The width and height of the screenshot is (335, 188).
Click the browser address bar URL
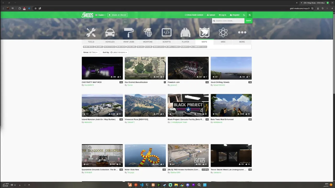[300, 8]
